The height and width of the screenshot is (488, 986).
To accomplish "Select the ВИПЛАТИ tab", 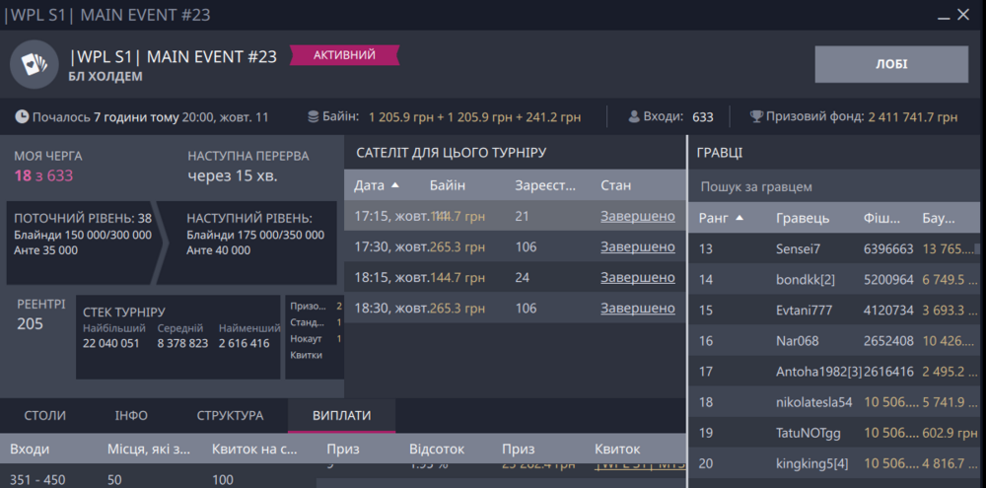I will point(341,415).
